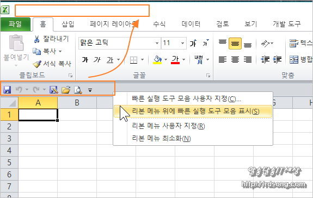Open the 수식 ribbon tab
Viewport: 313px width, 198px height.
[159, 24]
